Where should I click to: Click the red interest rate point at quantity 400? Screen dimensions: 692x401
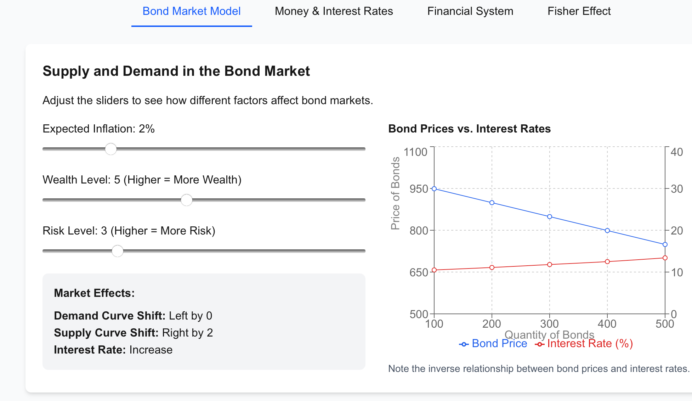click(607, 262)
